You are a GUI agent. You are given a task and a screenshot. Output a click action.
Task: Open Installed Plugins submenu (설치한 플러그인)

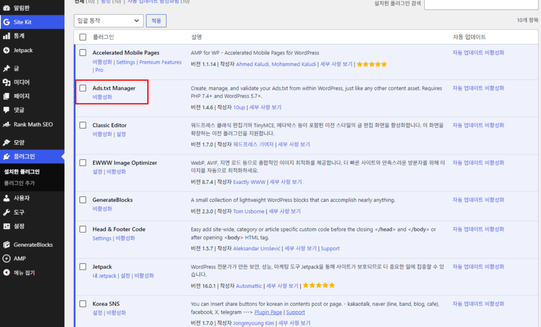[x=22, y=172]
